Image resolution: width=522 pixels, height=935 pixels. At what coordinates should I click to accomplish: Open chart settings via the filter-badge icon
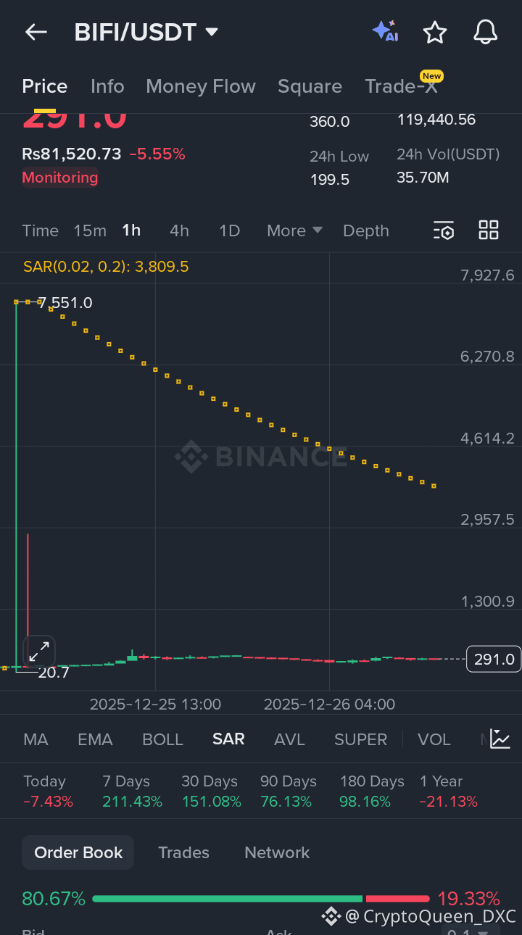(443, 230)
